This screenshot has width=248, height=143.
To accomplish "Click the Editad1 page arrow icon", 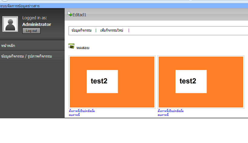I will coord(70,14).
